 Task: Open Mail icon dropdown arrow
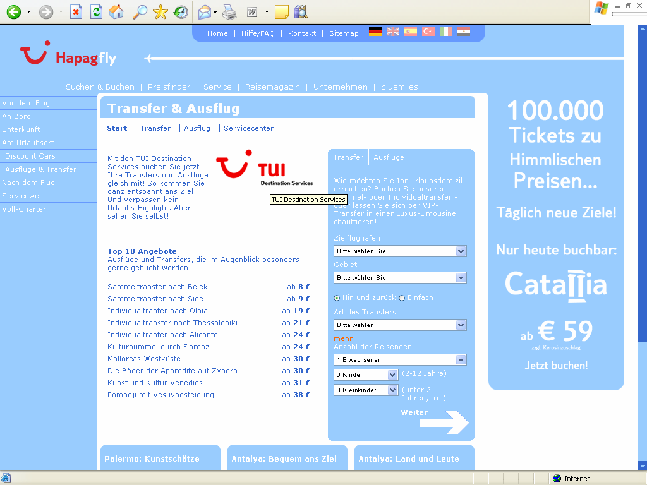click(x=215, y=12)
